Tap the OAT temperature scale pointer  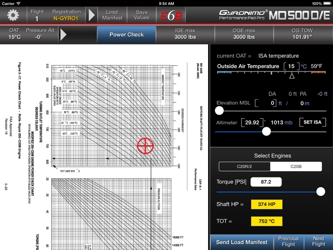[x=292, y=75]
